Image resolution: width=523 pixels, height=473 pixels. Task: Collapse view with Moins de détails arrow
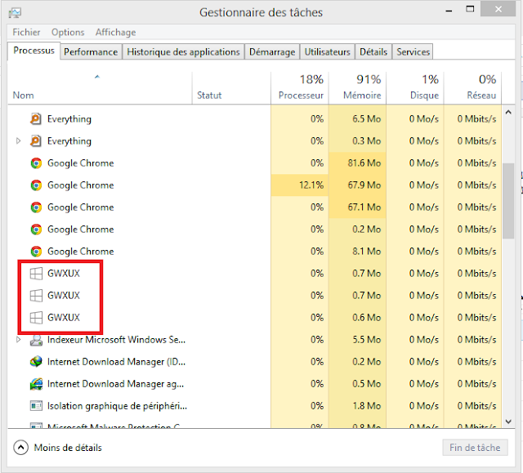pos(20,448)
